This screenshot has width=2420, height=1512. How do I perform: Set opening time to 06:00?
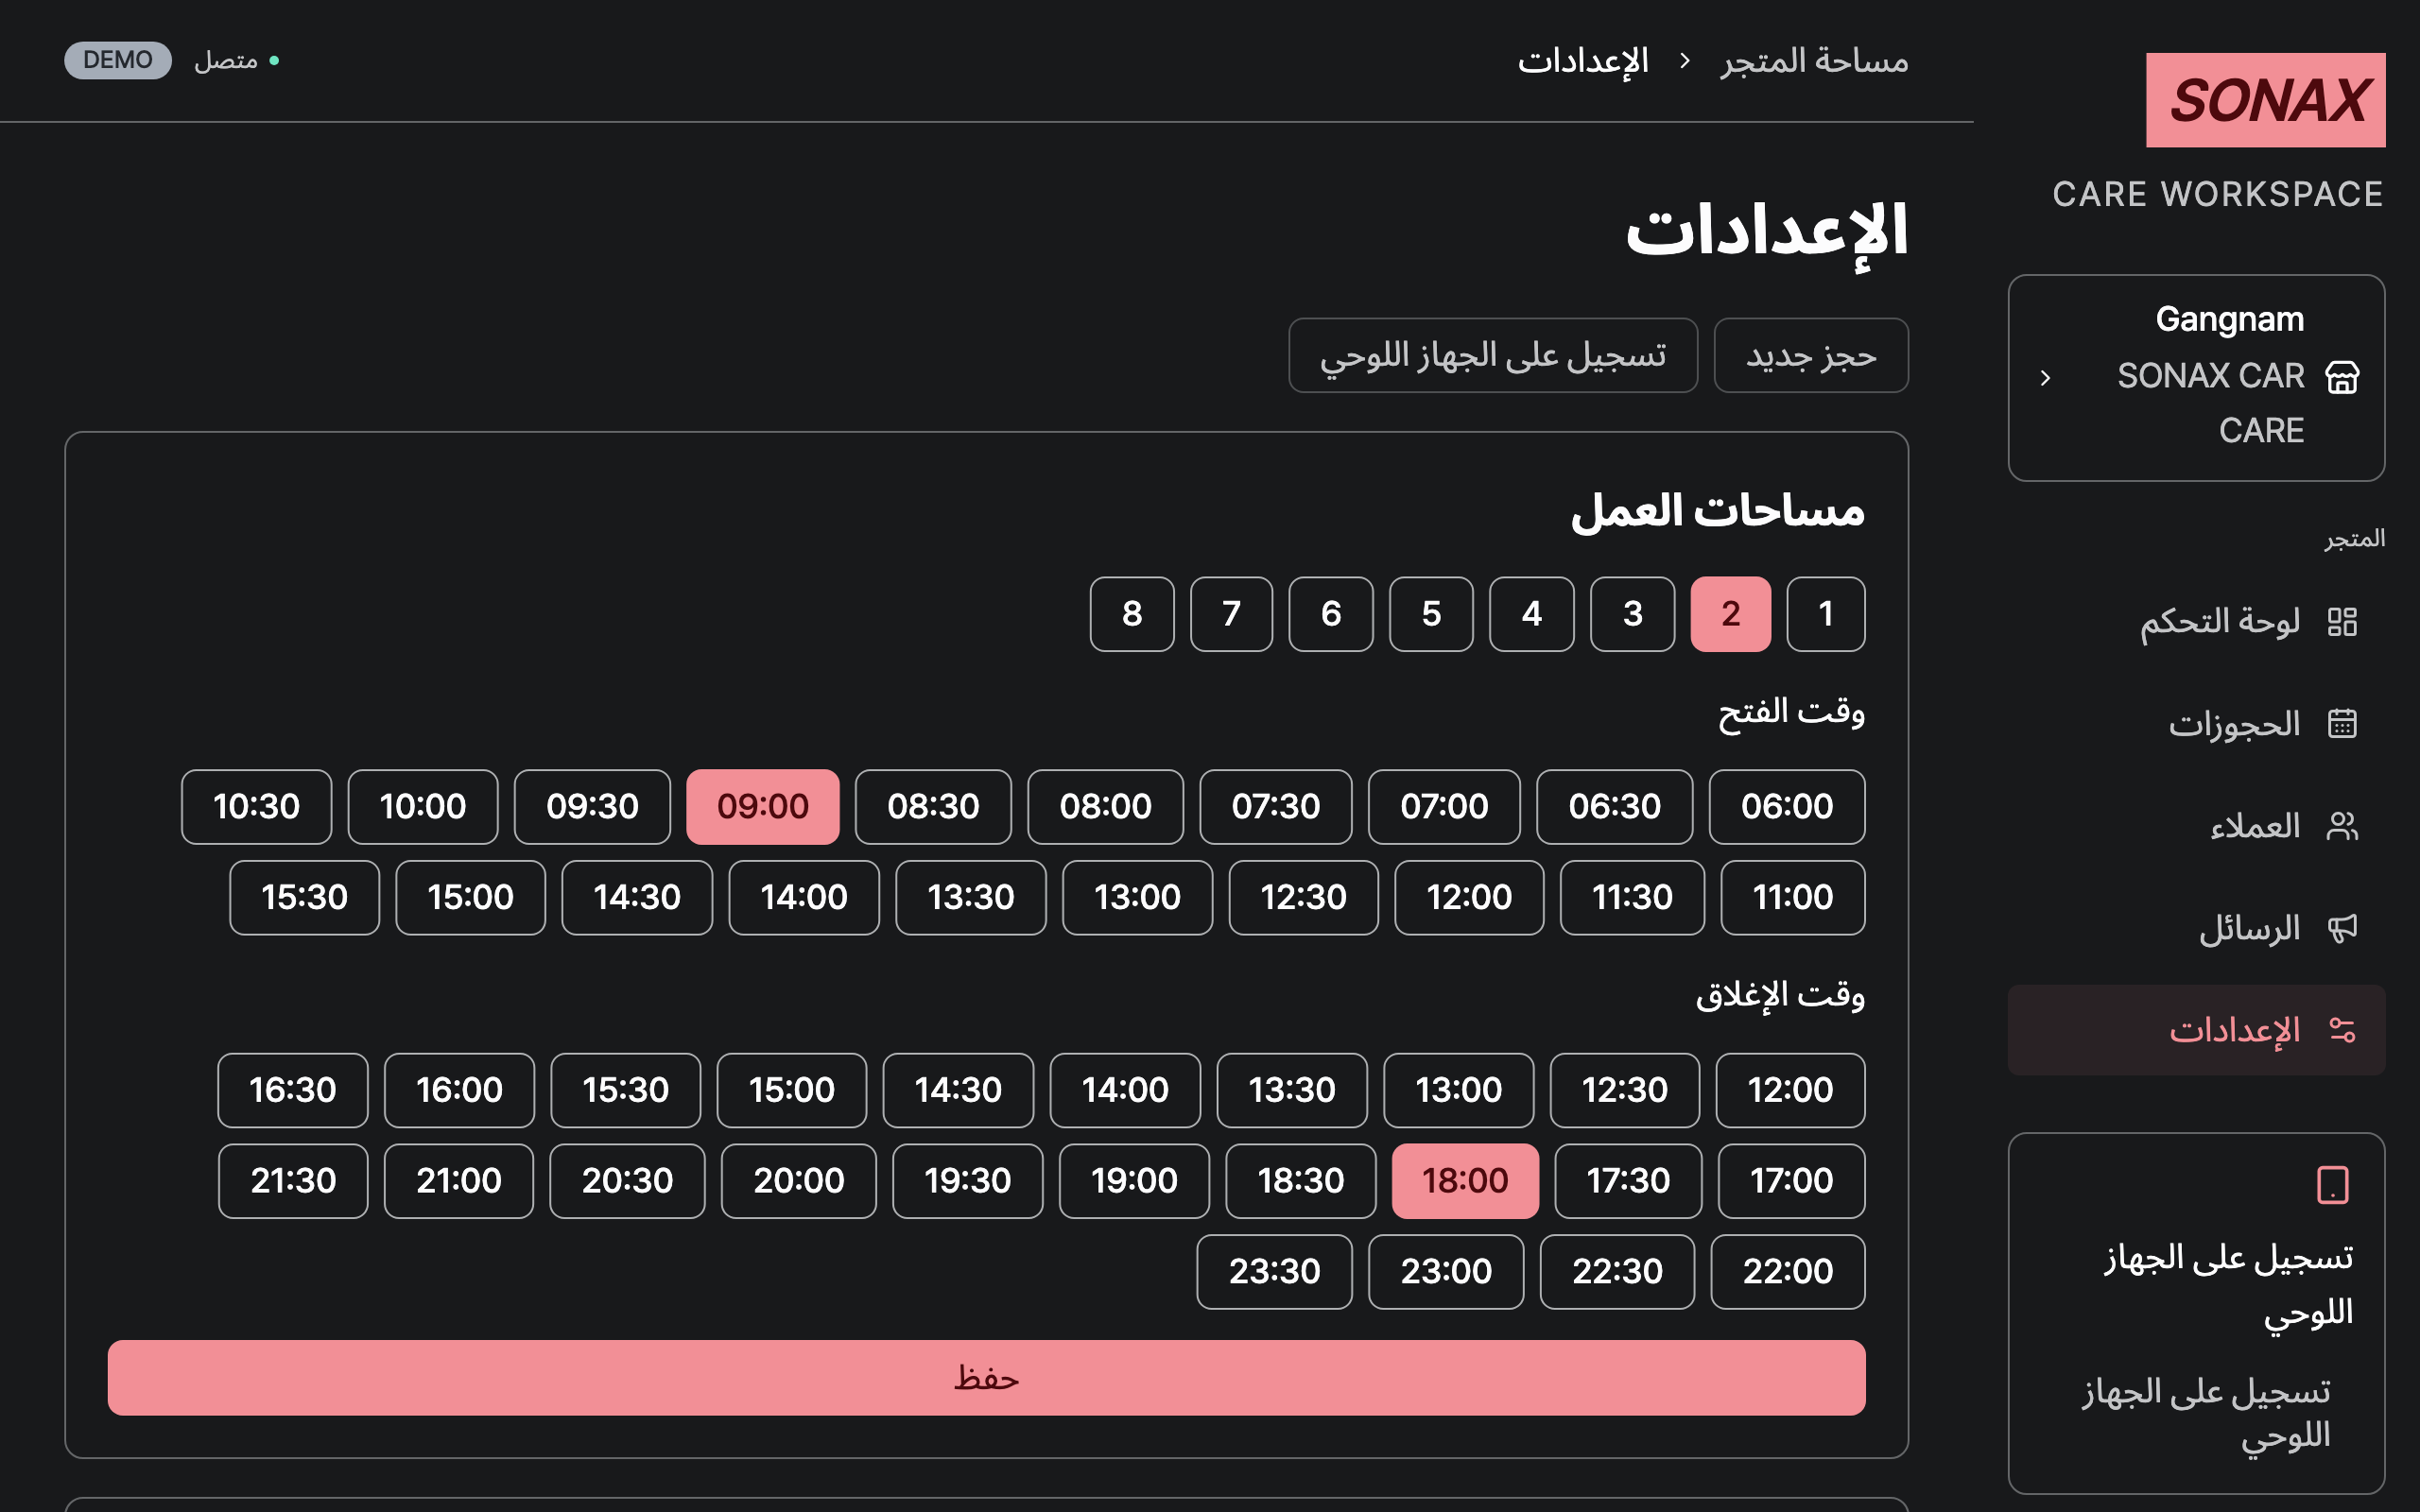1787,807
